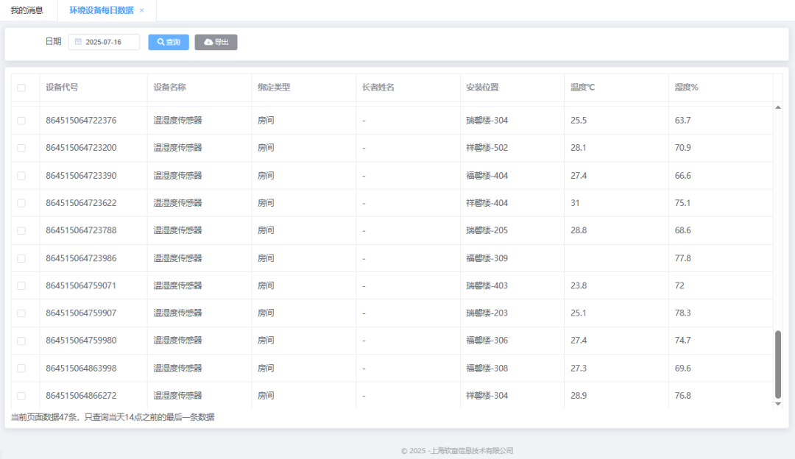Click the vertical scrollbar thumb
The image size is (795, 459).
(x=778, y=364)
